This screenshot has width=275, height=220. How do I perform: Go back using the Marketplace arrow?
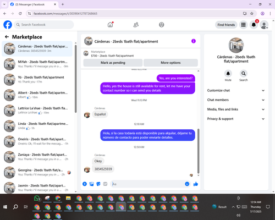click(x=7, y=37)
